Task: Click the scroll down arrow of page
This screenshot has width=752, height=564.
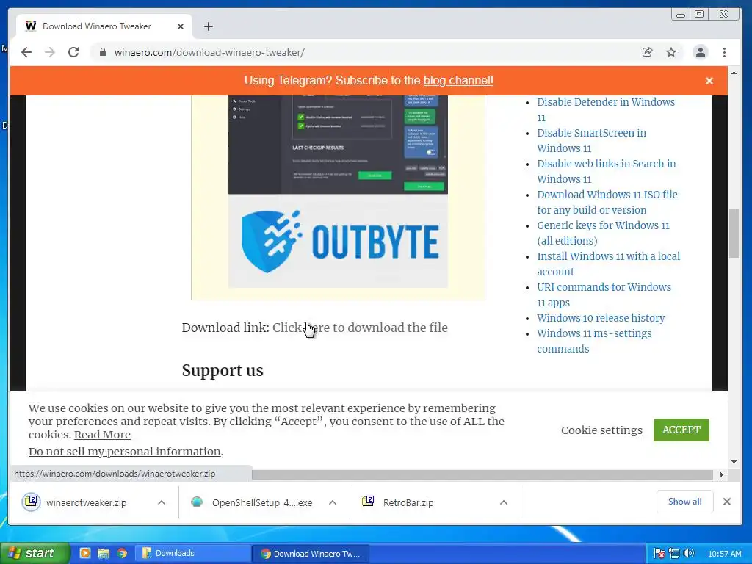Action: coord(734,461)
